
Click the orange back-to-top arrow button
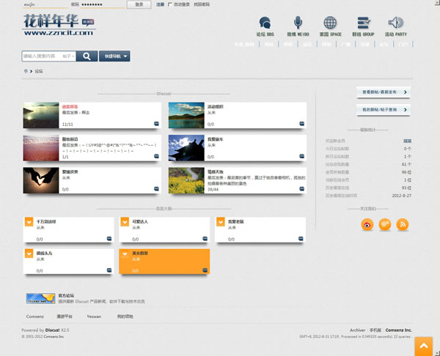coord(424,346)
